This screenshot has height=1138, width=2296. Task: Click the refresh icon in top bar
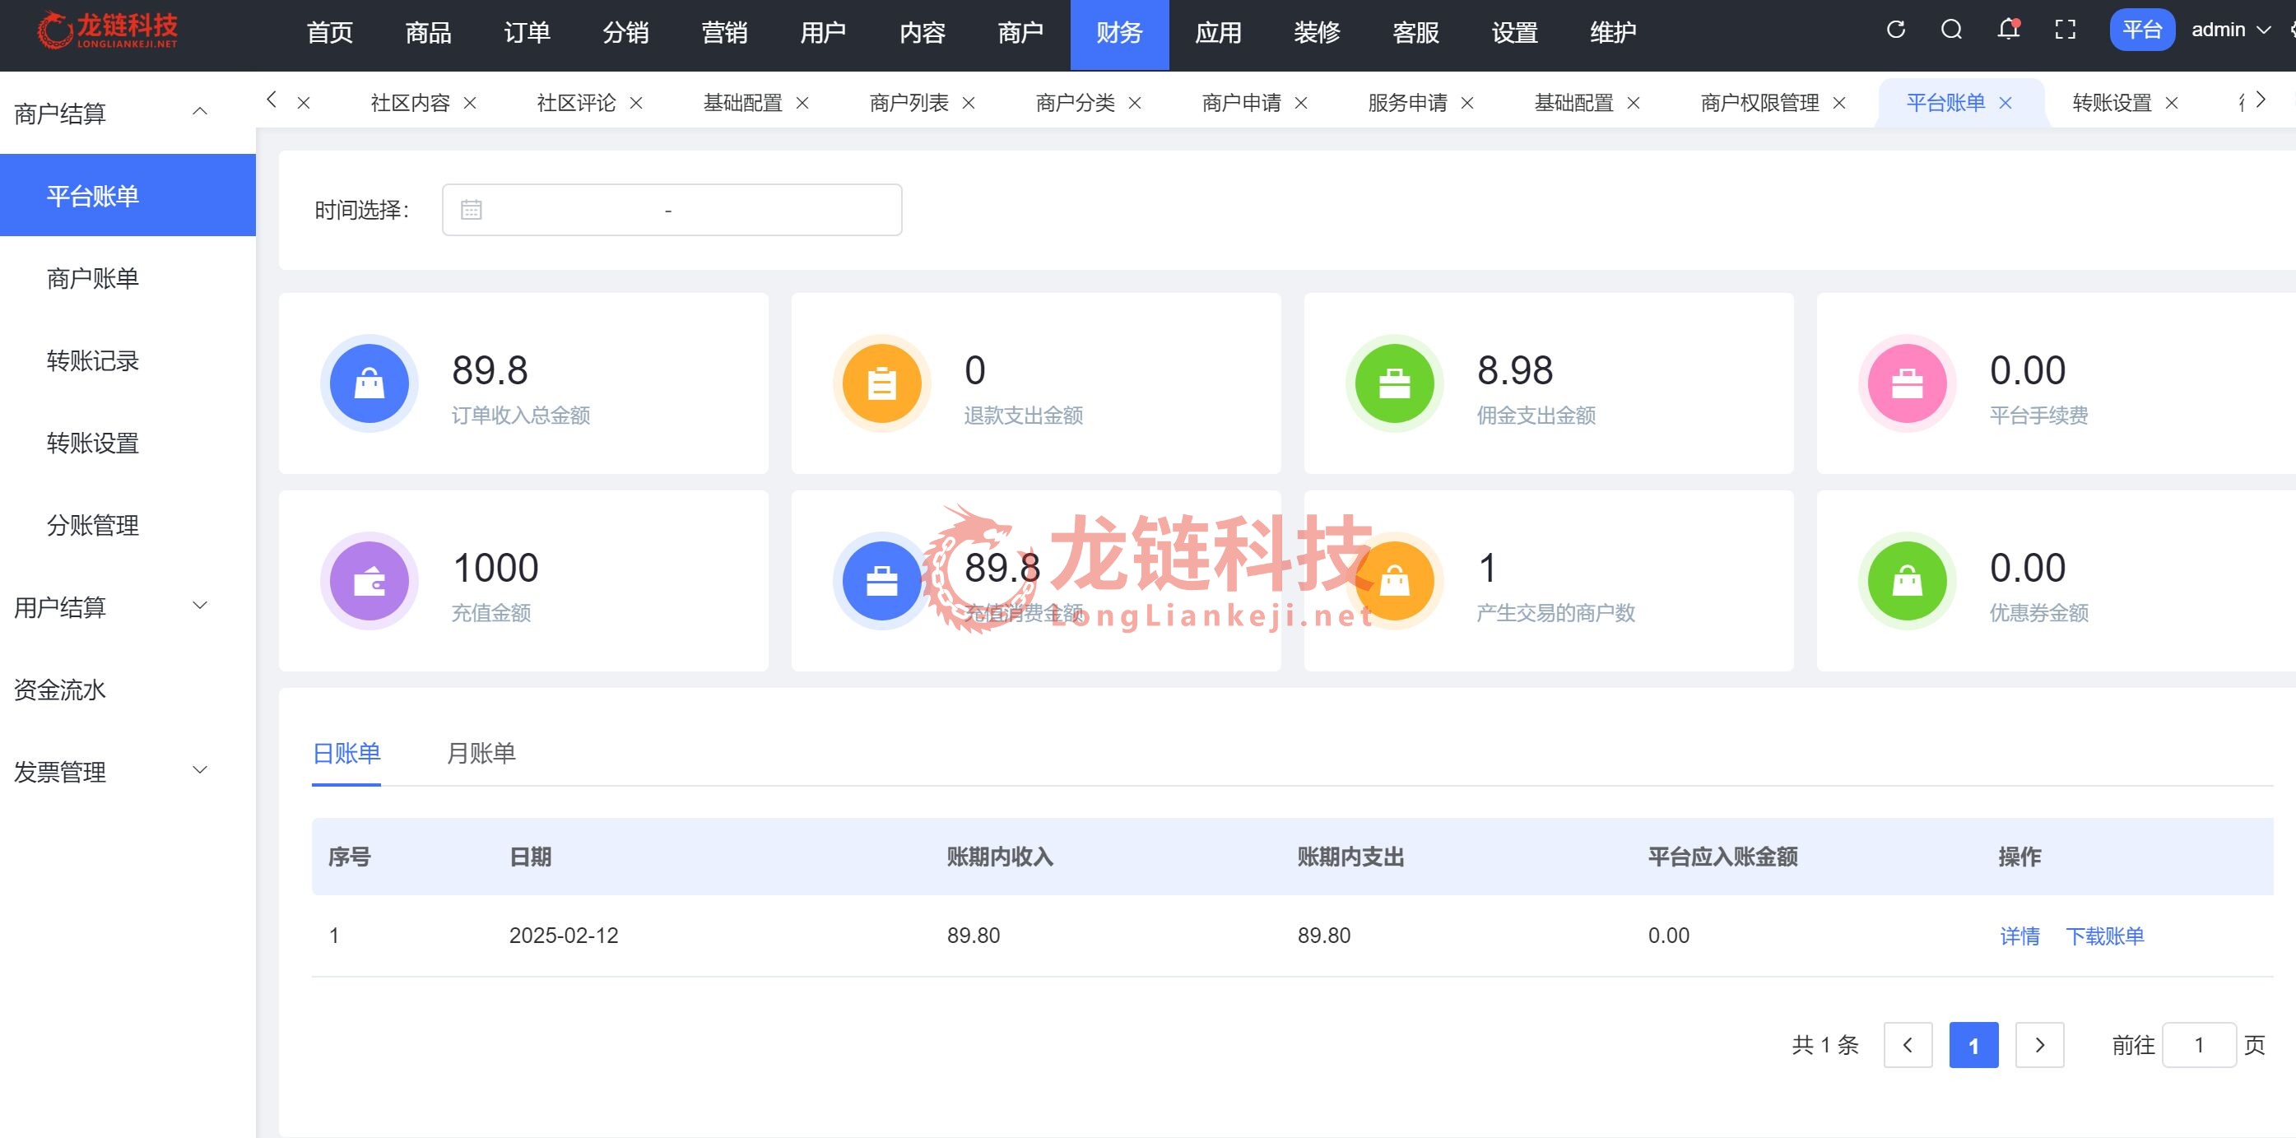1896,30
